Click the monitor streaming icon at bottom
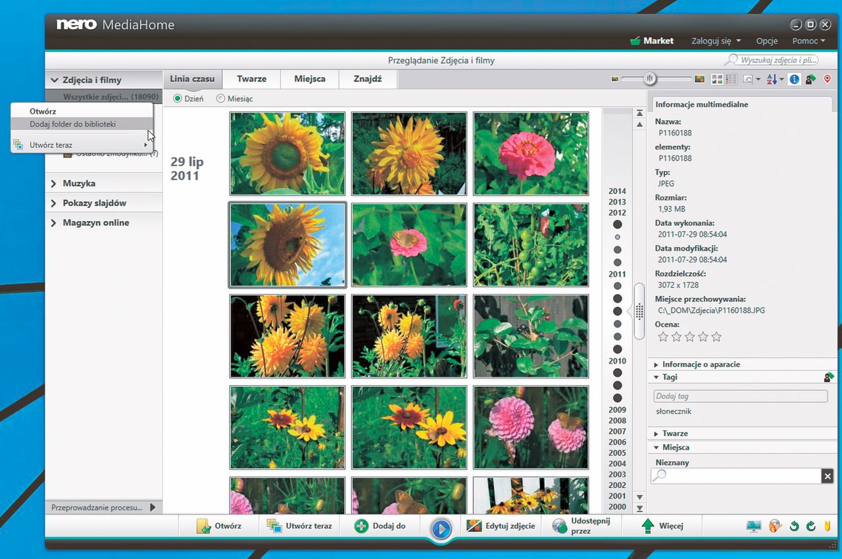This screenshot has height=559, width=842. click(x=754, y=526)
